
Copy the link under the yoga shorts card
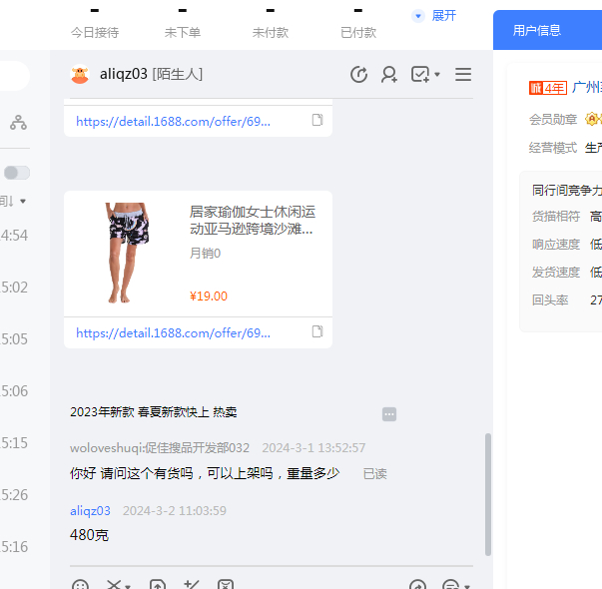[317, 332]
